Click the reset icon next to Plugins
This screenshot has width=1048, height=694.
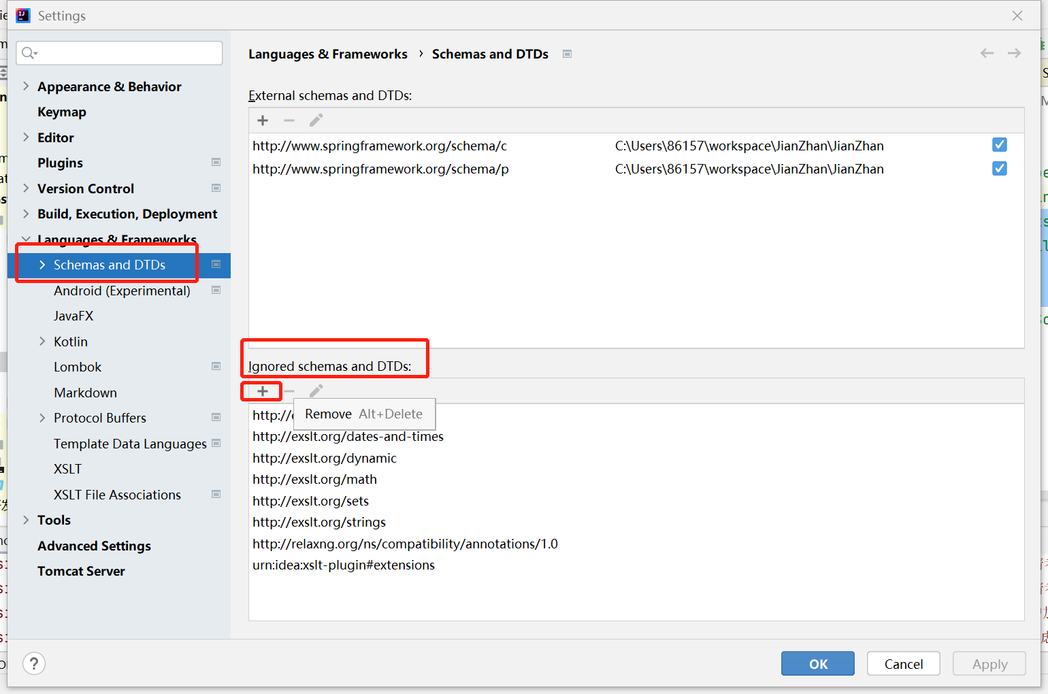click(216, 163)
